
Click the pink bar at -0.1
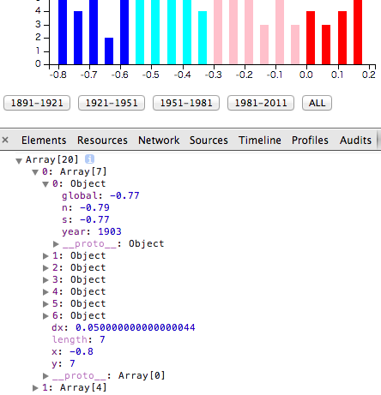(280, 32)
